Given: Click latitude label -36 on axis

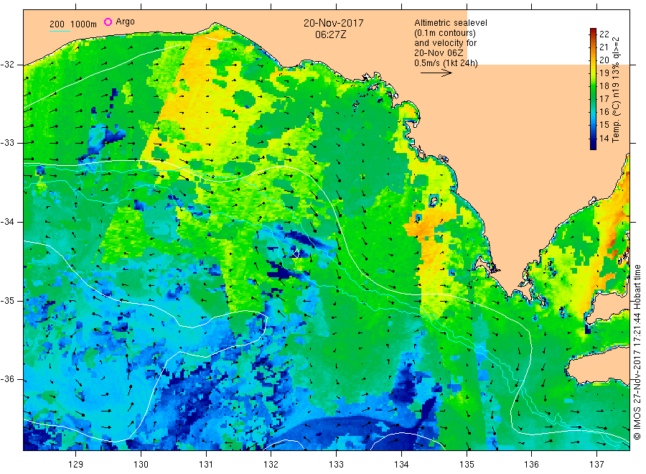Looking at the screenshot, I should tap(7, 379).
